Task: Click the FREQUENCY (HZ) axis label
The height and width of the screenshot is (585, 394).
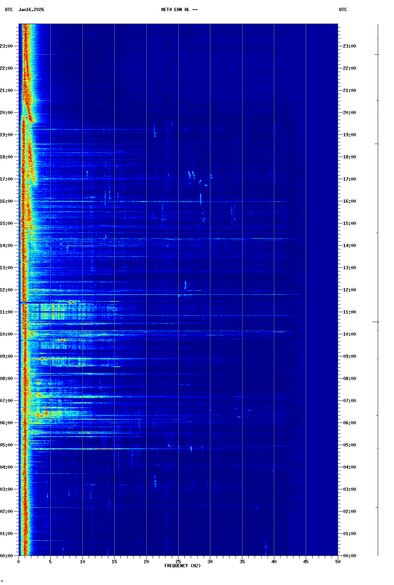Action: 182,566
